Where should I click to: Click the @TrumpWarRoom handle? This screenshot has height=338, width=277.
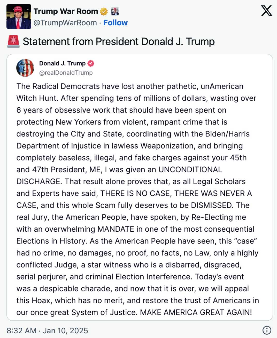[x=65, y=23]
